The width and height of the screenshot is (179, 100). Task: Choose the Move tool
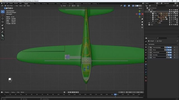tap(3, 19)
